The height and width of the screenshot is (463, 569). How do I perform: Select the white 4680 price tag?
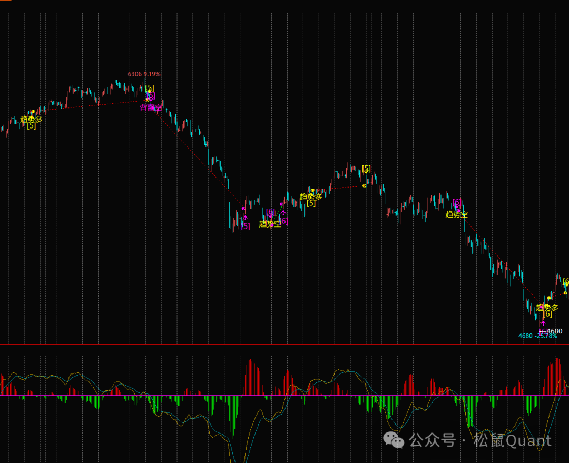[554, 331]
